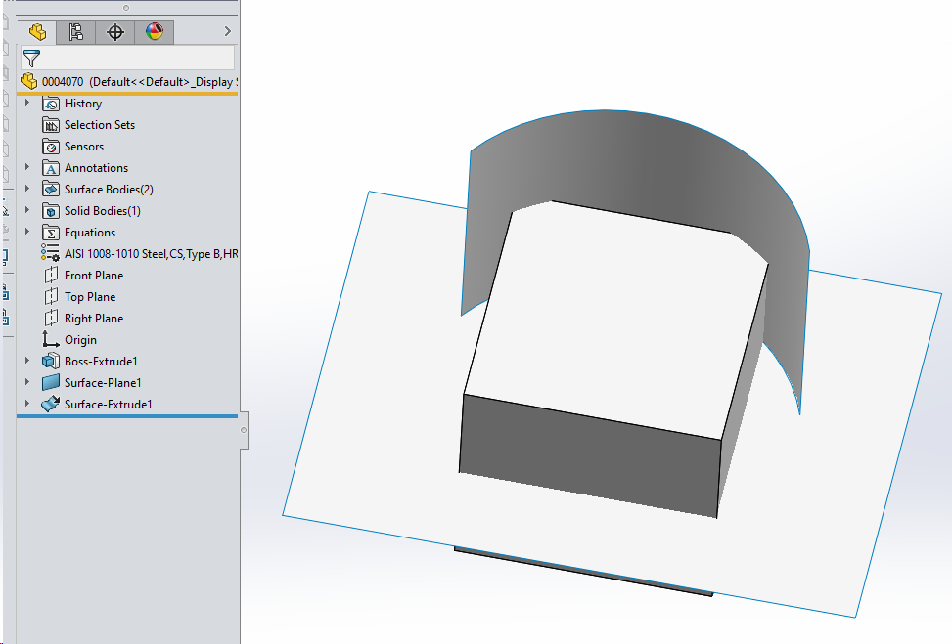Open the DimXpertManager crosshair tab

point(115,32)
